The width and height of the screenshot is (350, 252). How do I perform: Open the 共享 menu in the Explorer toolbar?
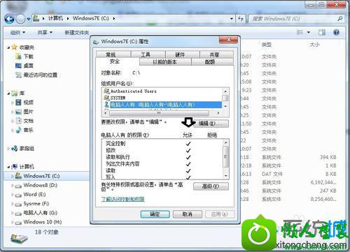point(45,33)
